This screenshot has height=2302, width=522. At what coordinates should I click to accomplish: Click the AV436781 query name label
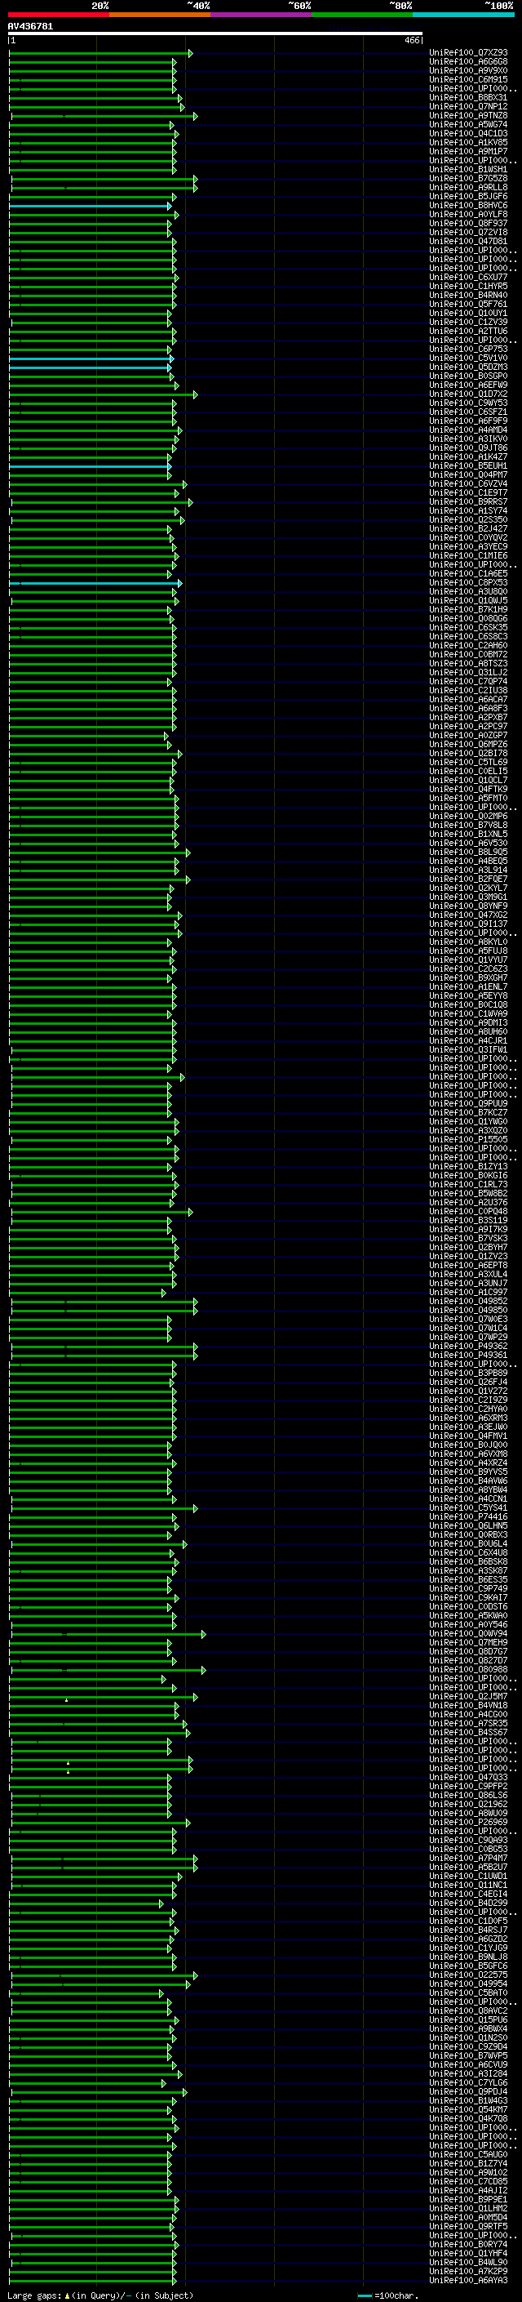click(30, 26)
